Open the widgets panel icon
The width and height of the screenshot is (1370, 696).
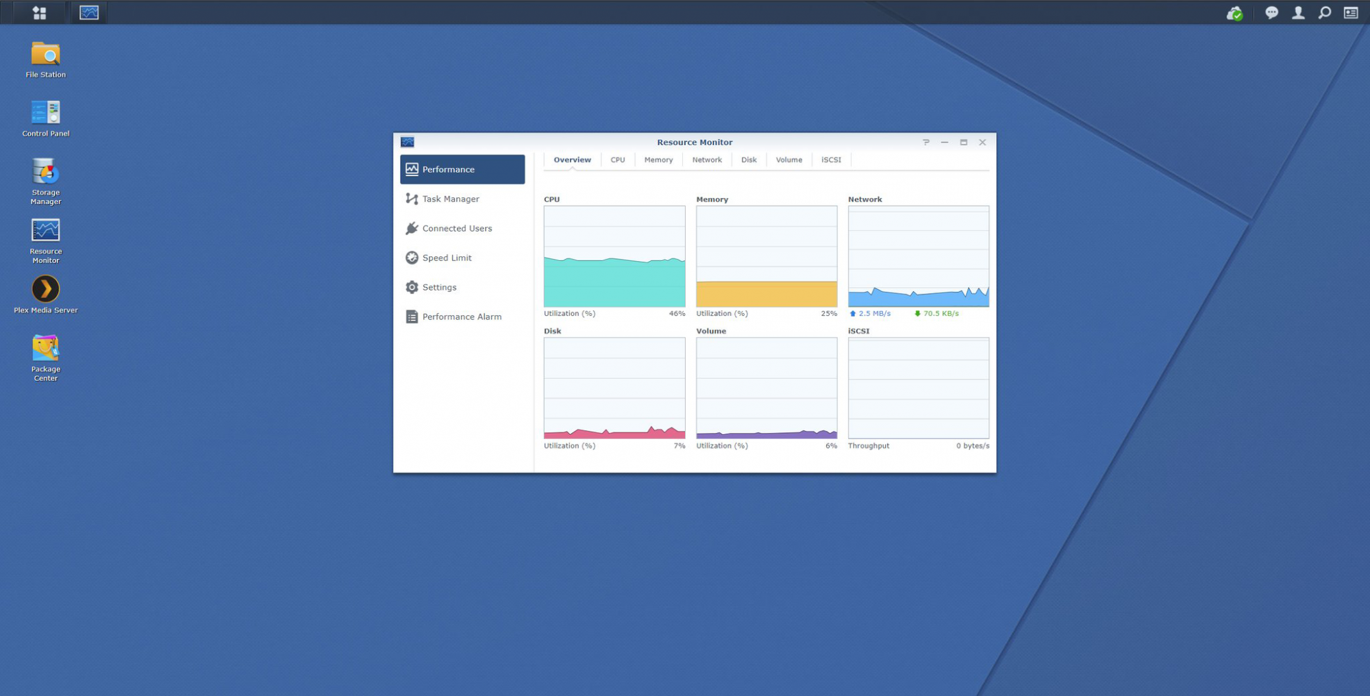pyautogui.click(x=1351, y=13)
